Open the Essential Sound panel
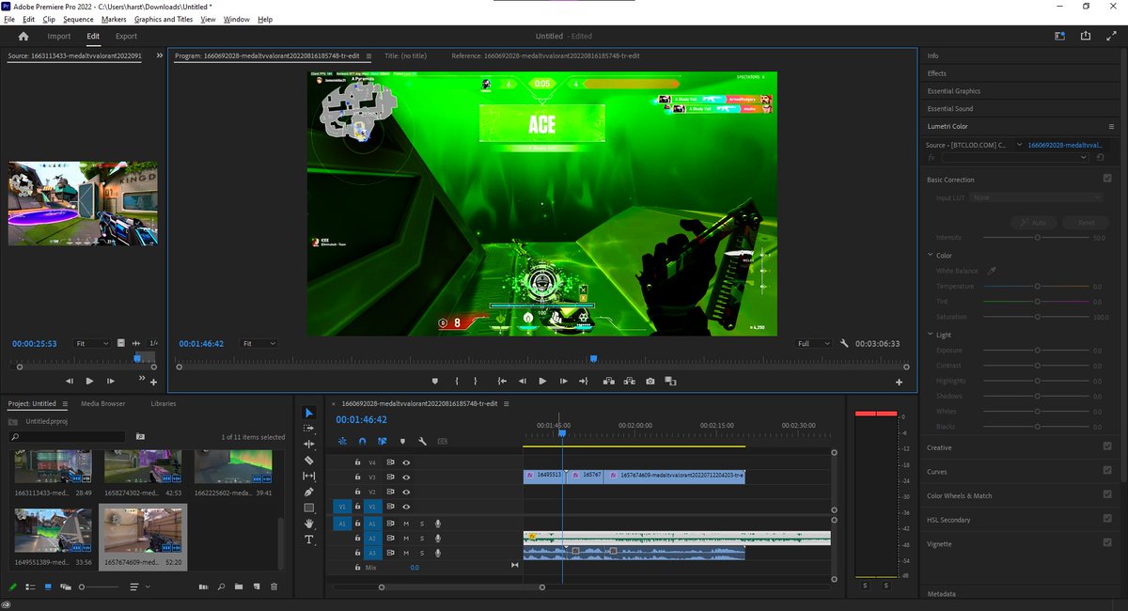1128x611 pixels. (950, 109)
